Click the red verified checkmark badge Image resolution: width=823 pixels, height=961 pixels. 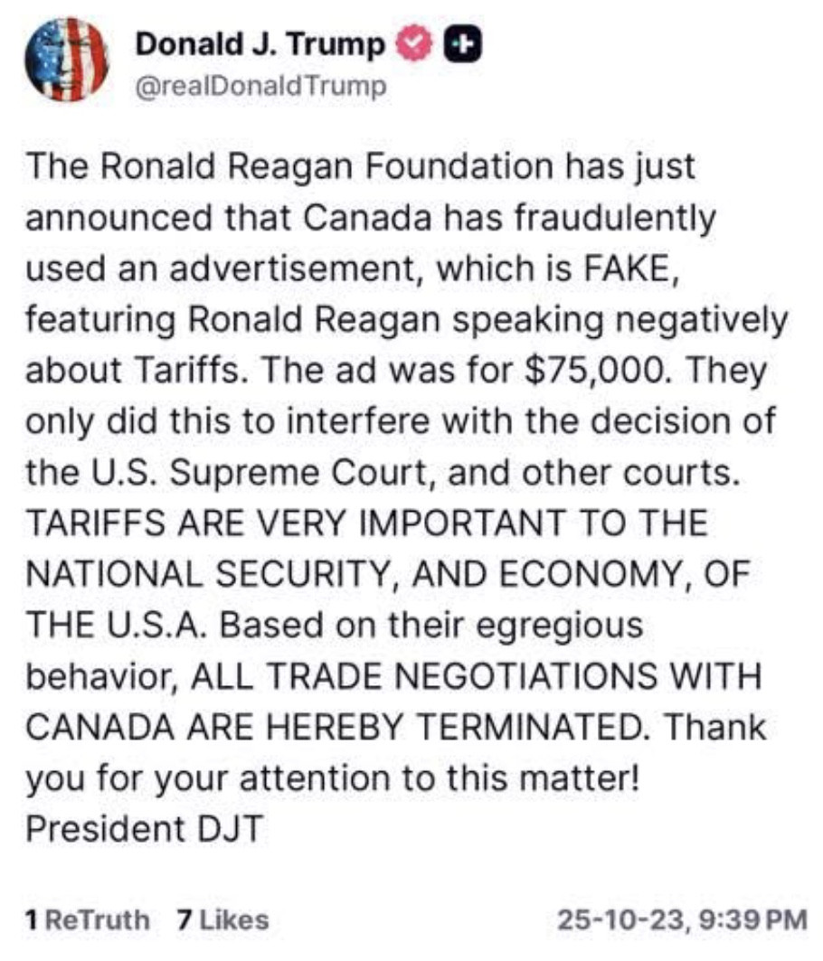(x=411, y=42)
